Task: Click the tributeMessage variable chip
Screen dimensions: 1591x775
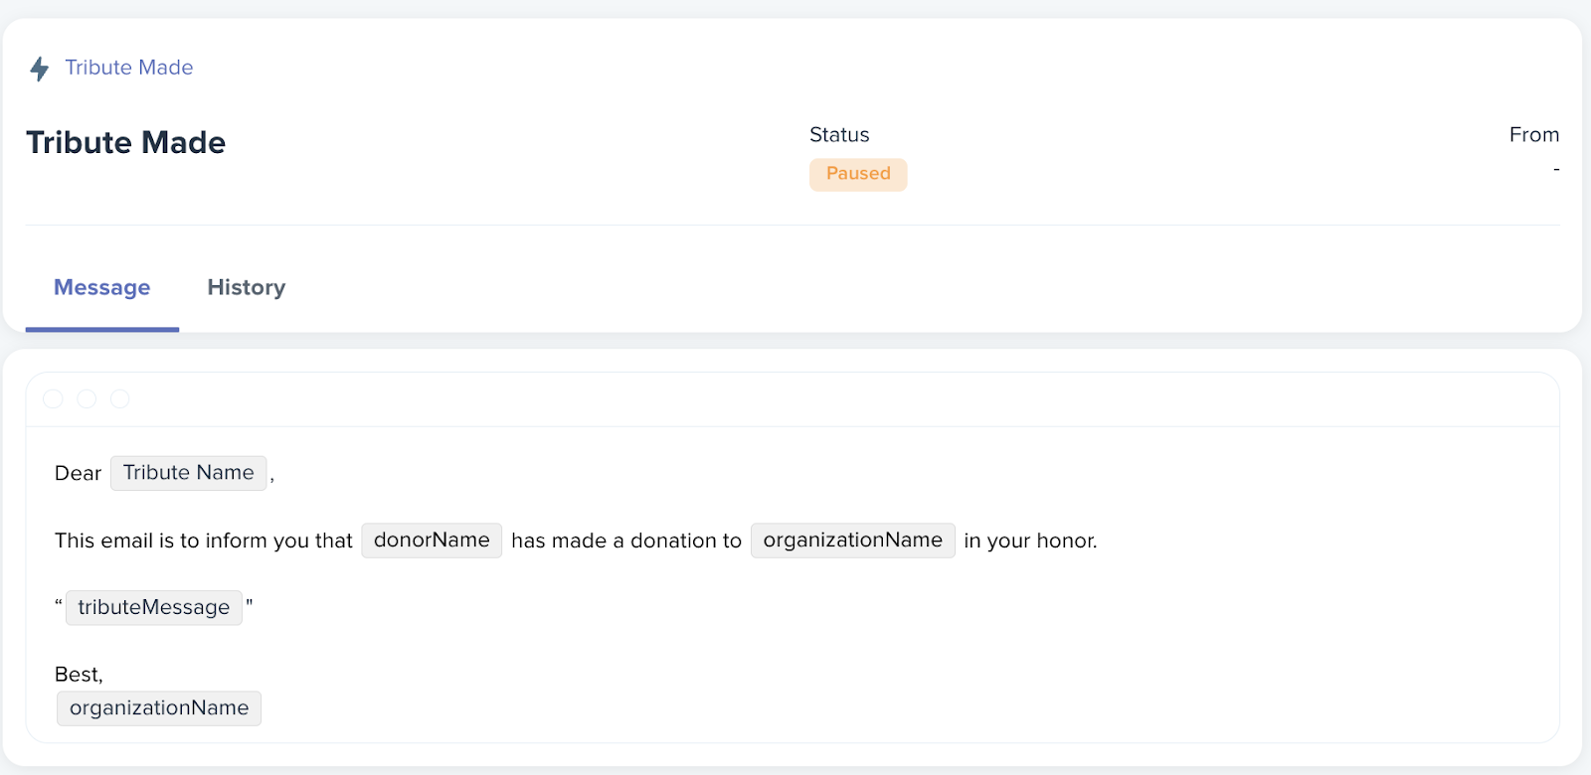Action: point(154,607)
